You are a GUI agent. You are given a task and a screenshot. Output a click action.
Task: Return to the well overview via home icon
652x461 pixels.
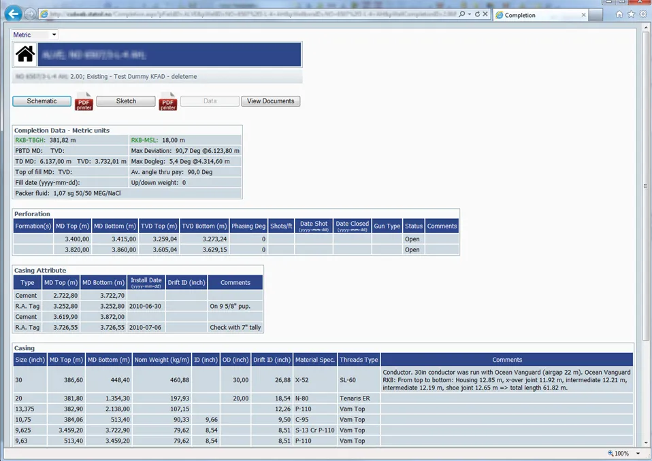click(x=25, y=54)
